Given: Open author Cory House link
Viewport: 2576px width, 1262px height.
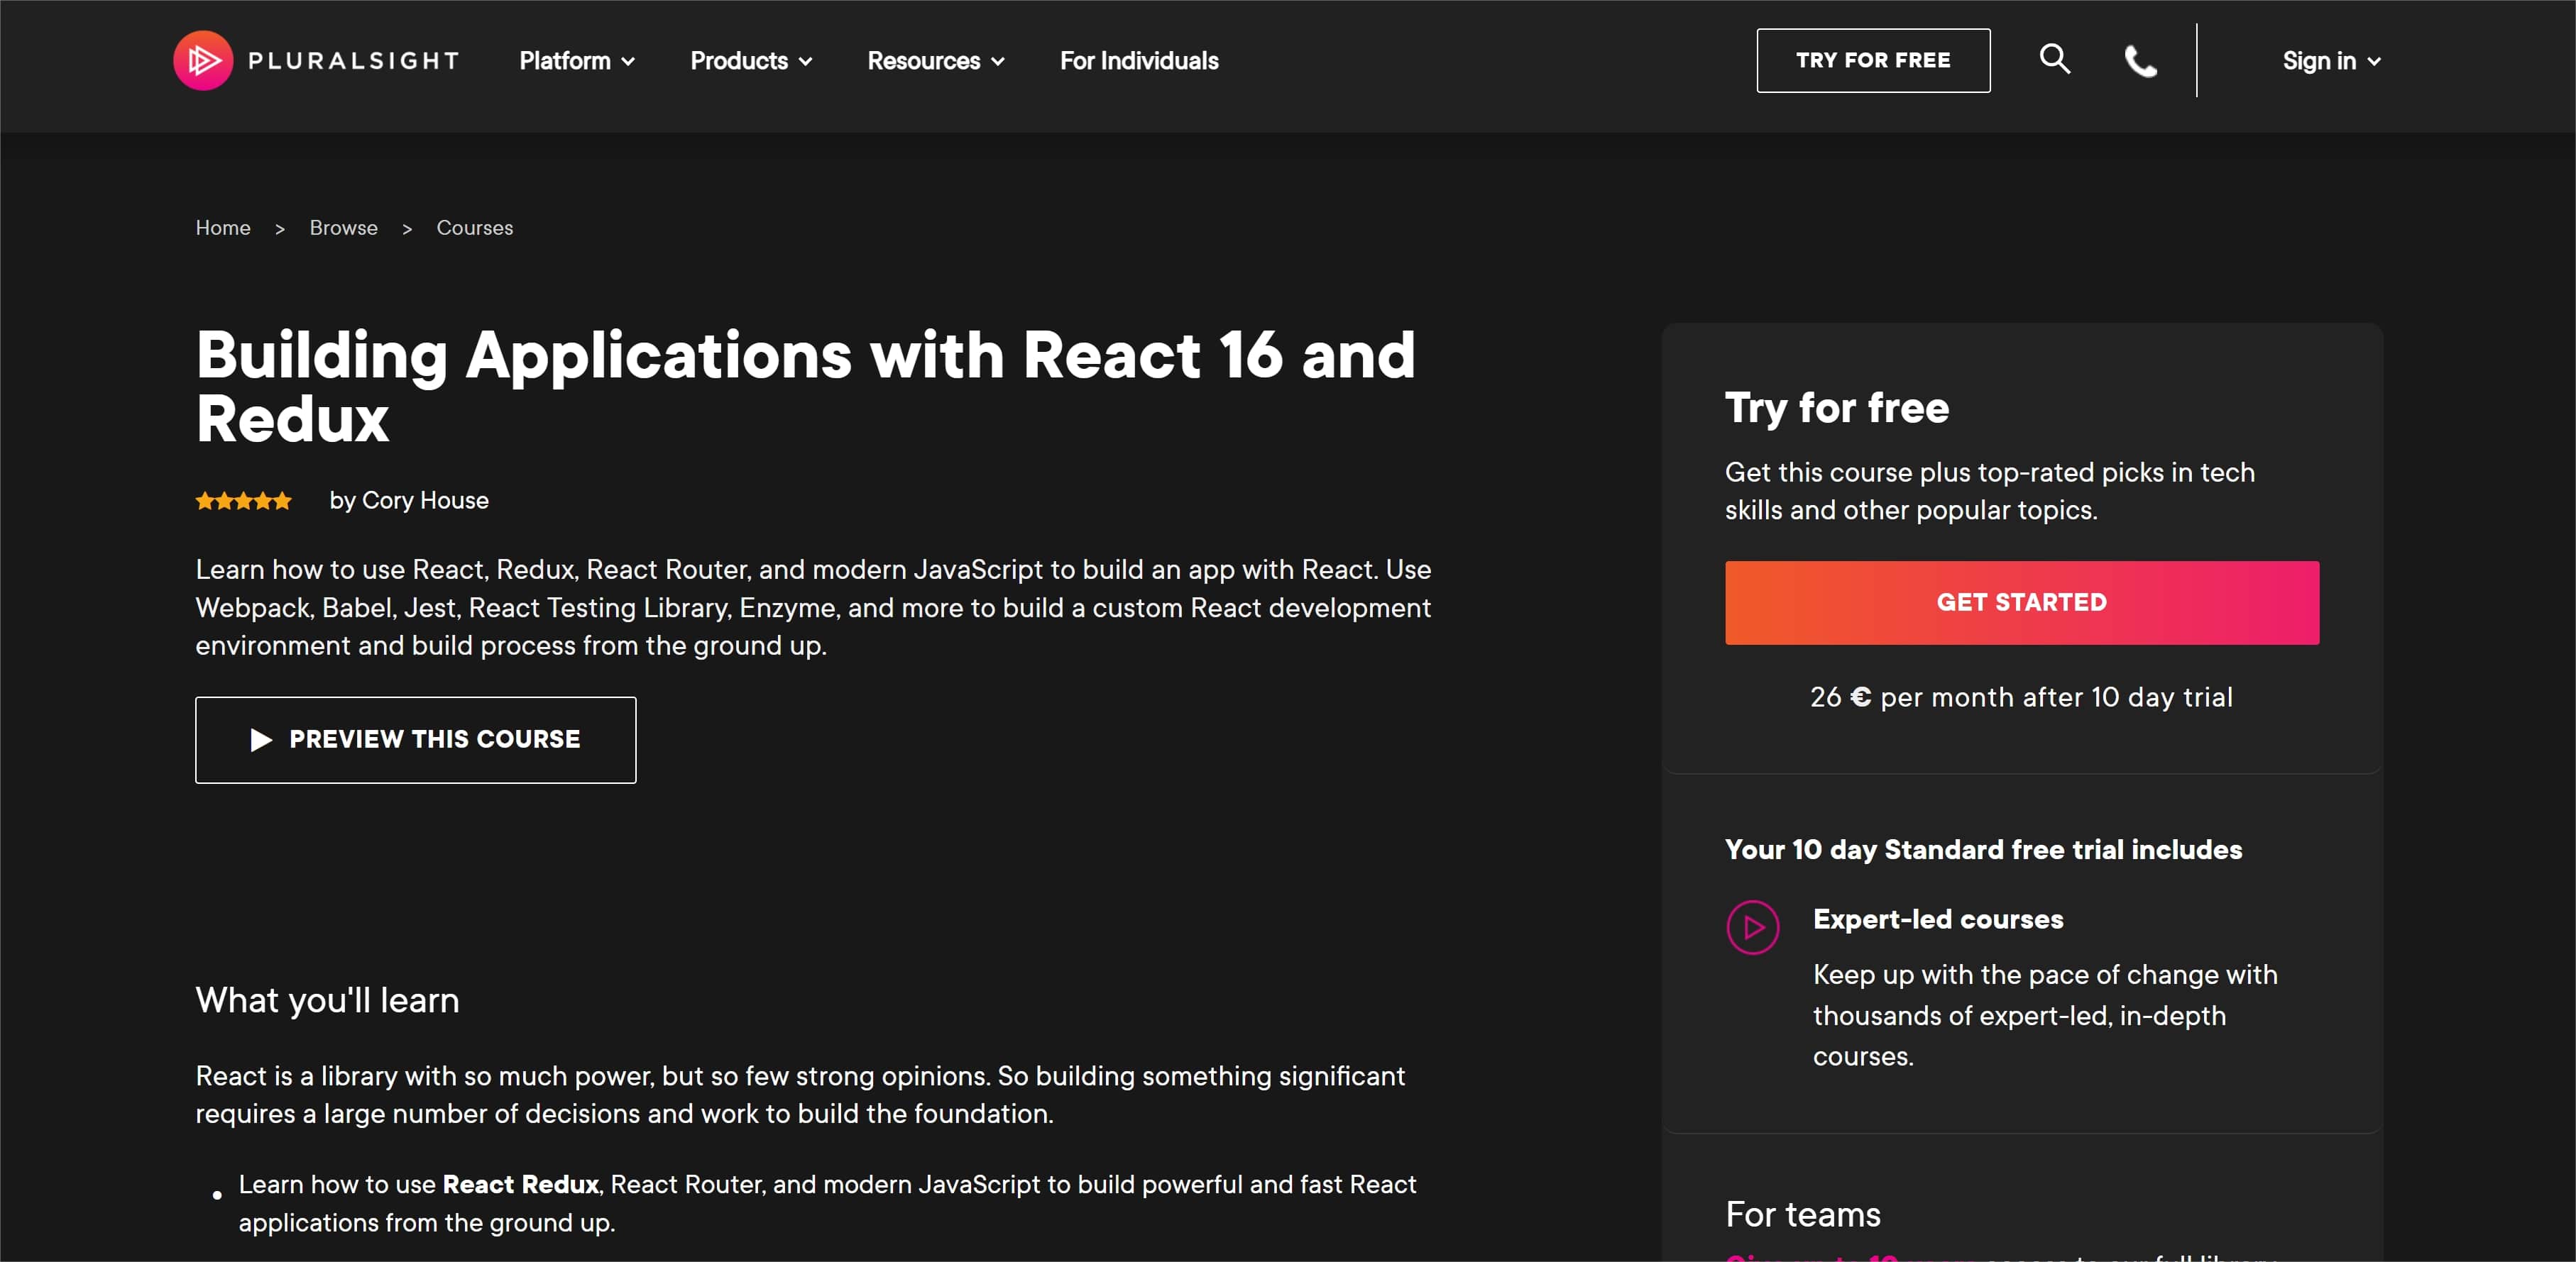Looking at the screenshot, I should pyautogui.click(x=425, y=501).
